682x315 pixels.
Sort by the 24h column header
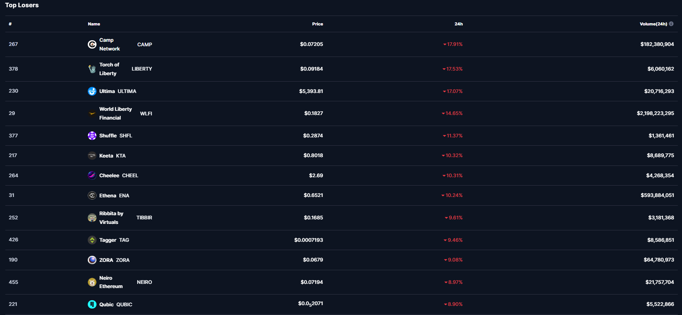pos(458,24)
